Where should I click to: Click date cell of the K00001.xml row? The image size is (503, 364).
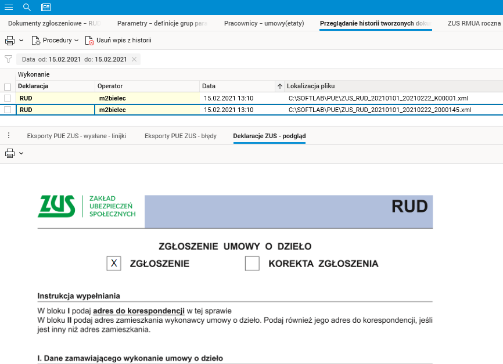coord(237,98)
